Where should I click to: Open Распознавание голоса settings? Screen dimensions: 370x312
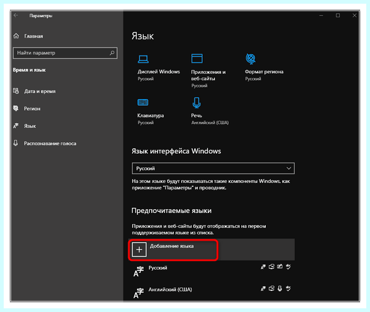tap(50, 143)
